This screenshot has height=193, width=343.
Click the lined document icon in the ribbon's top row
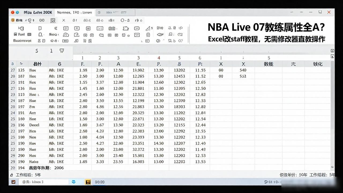pos(66,28)
